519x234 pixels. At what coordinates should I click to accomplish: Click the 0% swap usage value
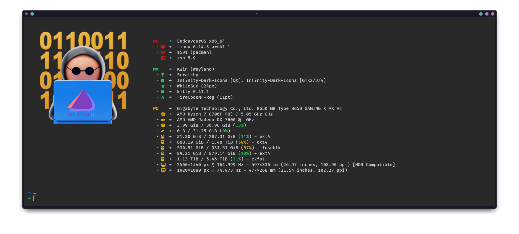pyautogui.click(x=225, y=131)
